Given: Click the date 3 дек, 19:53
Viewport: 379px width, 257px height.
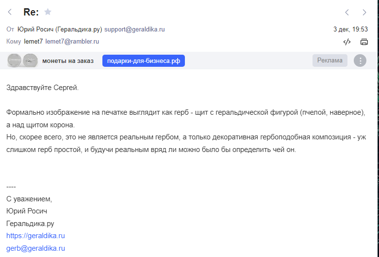Looking at the screenshot, I should tap(350, 30).
